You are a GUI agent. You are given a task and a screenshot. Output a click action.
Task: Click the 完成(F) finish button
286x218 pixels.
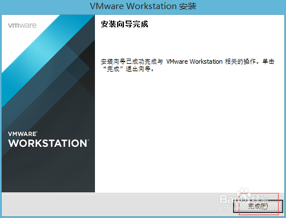pos(258,206)
